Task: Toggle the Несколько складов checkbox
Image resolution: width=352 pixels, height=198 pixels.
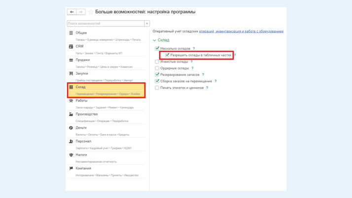Action: 157,48
